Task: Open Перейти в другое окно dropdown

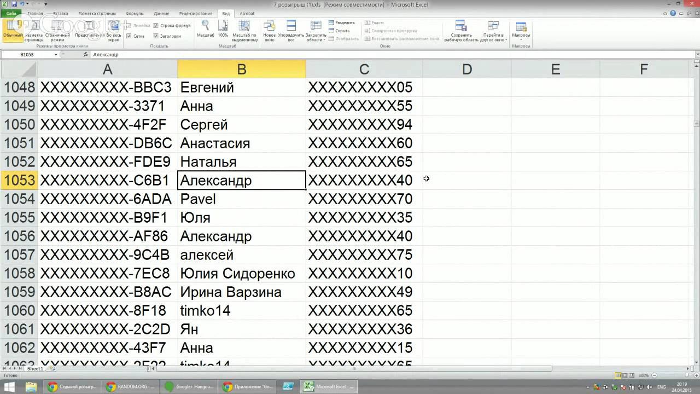Action: (x=493, y=31)
